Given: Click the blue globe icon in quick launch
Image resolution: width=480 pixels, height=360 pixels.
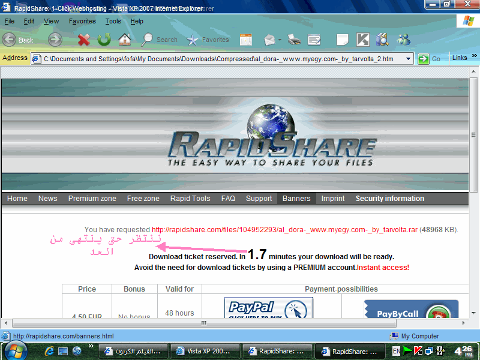Looking at the screenshot, I should (77, 351).
